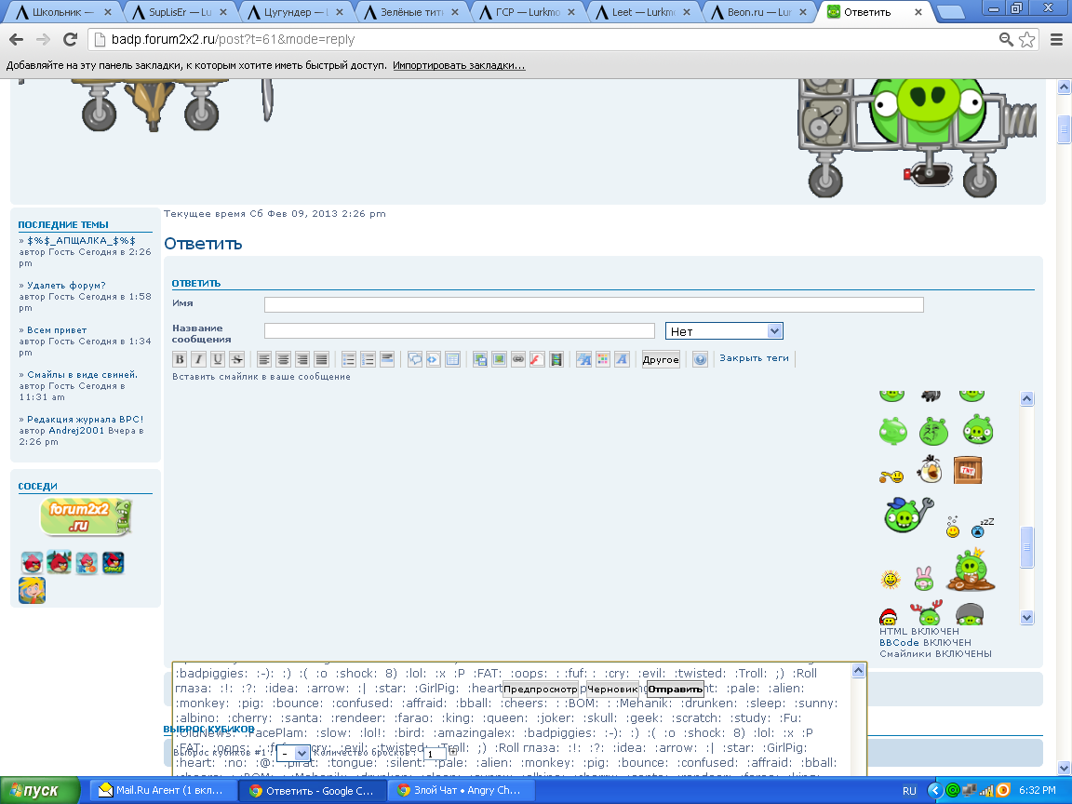This screenshot has height=804, width=1072.
Task: Change the font face
Action: pyautogui.click(x=623, y=359)
